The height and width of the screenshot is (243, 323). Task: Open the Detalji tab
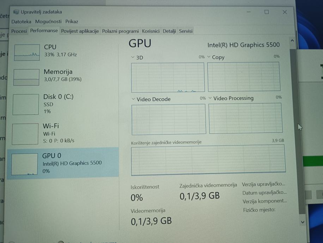click(x=169, y=31)
